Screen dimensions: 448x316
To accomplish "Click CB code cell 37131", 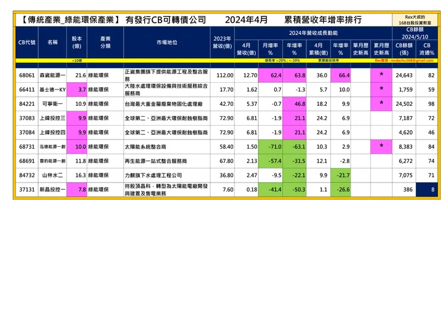I will click(x=27, y=189).
